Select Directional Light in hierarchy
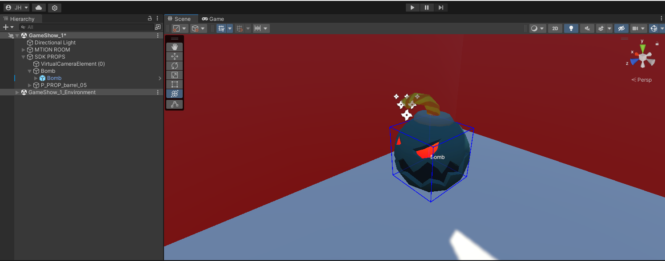This screenshot has height=261, width=665. [55, 43]
